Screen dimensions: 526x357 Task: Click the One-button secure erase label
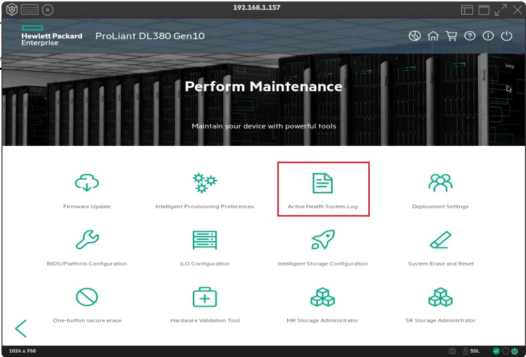point(87,320)
